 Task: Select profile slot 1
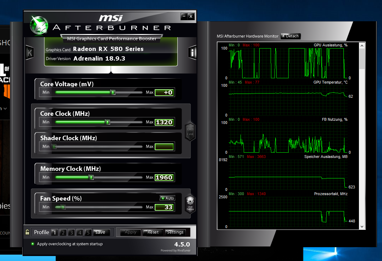click(54, 232)
